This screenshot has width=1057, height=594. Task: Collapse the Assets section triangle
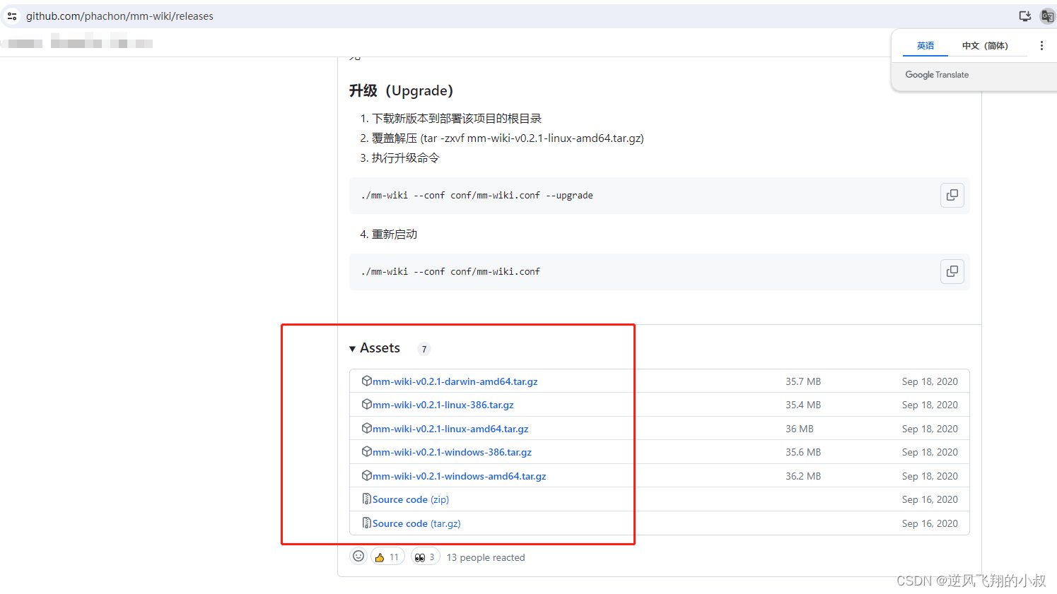pos(352,349)
